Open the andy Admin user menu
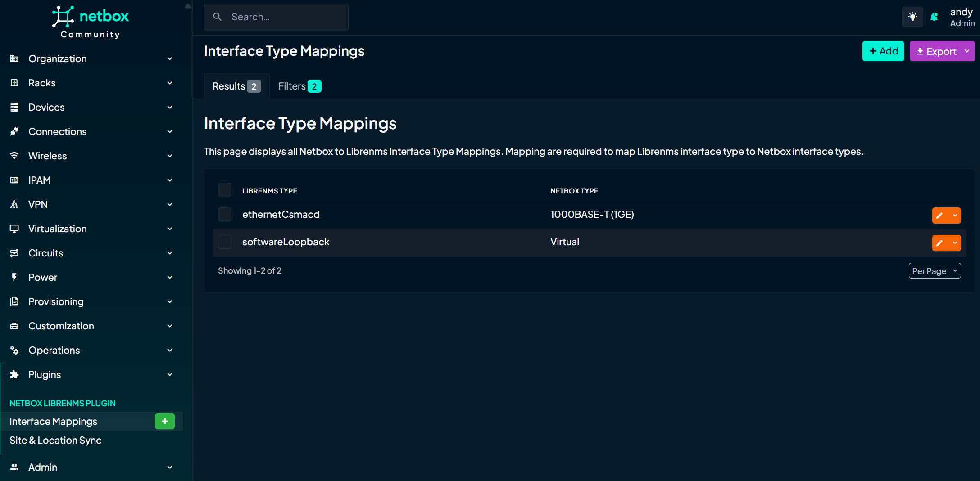Screen dimensions: 980x481 pyautogui.click(x=962, y=17)
